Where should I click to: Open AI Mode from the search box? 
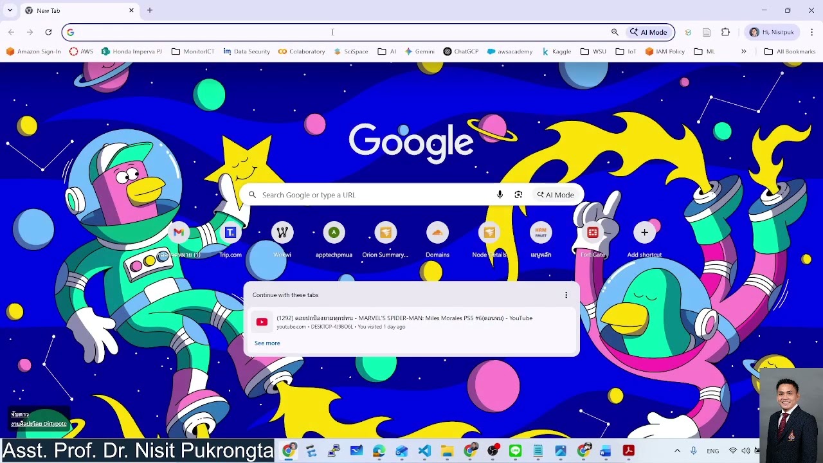point(556,195)
